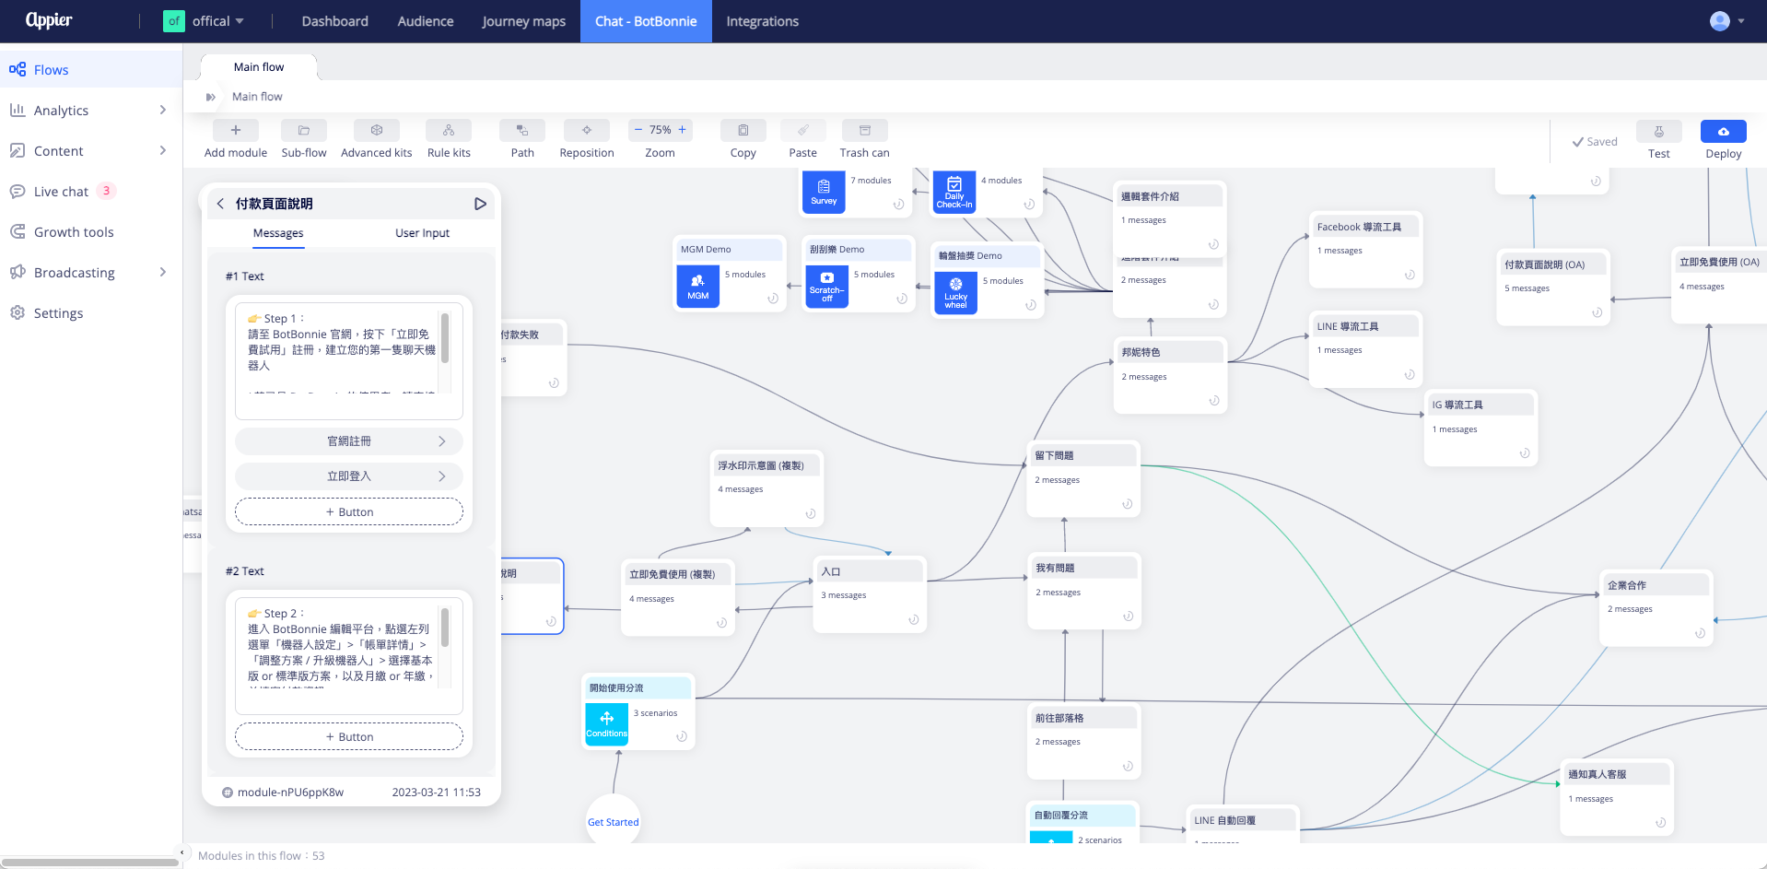This screenshot has width=1767, height=869.
Task: Click the Add module plus icon
Action: [236, 130]
